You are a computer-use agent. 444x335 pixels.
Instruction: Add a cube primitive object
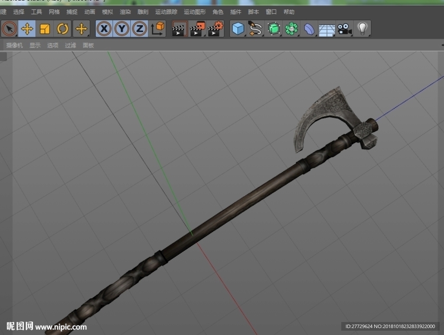pos(238,29)
